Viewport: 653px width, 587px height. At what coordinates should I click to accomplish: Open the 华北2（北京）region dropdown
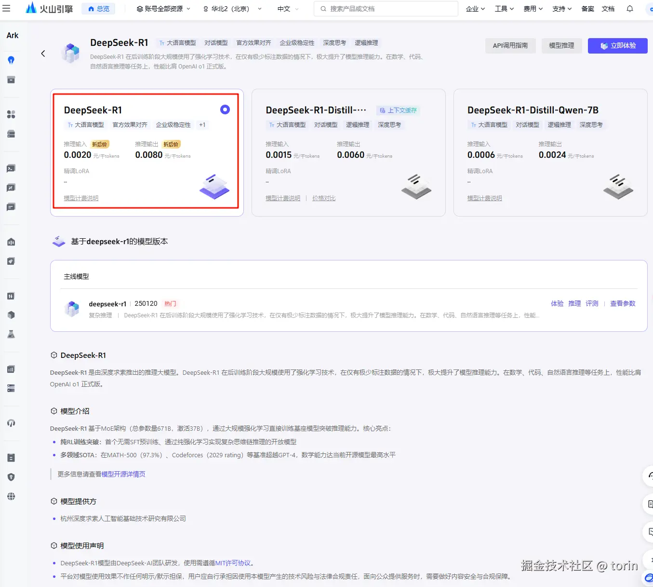pos(232,9)
